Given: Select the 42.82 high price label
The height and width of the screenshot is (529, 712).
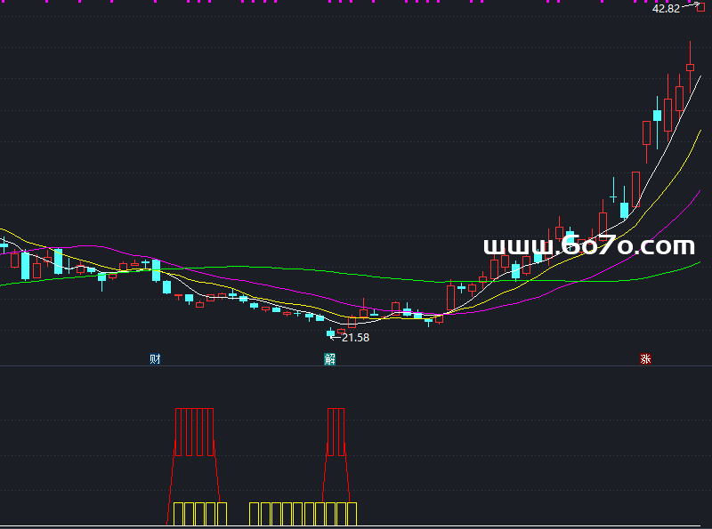Looking at the screenshot, I should click(x=666, y=9).
